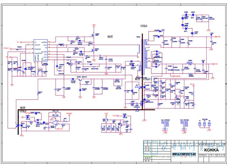227x164 pixels.
Task: Click the warning triangle beside the optocoupler
Action: pos(137,86)
